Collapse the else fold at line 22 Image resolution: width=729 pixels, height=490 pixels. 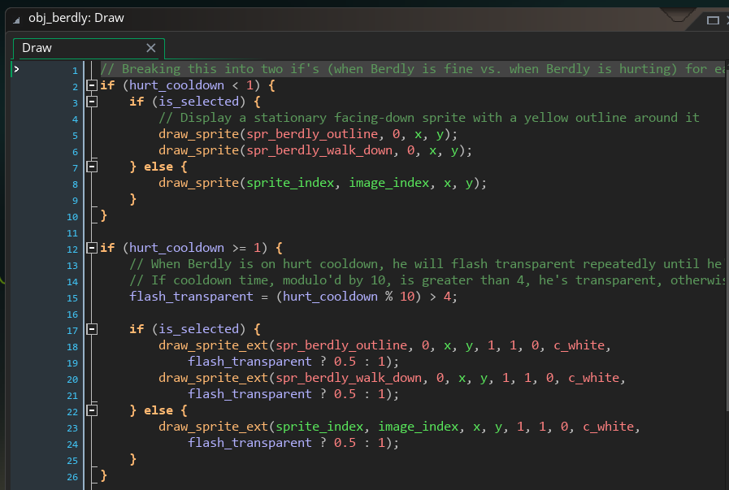pos(92,410)
